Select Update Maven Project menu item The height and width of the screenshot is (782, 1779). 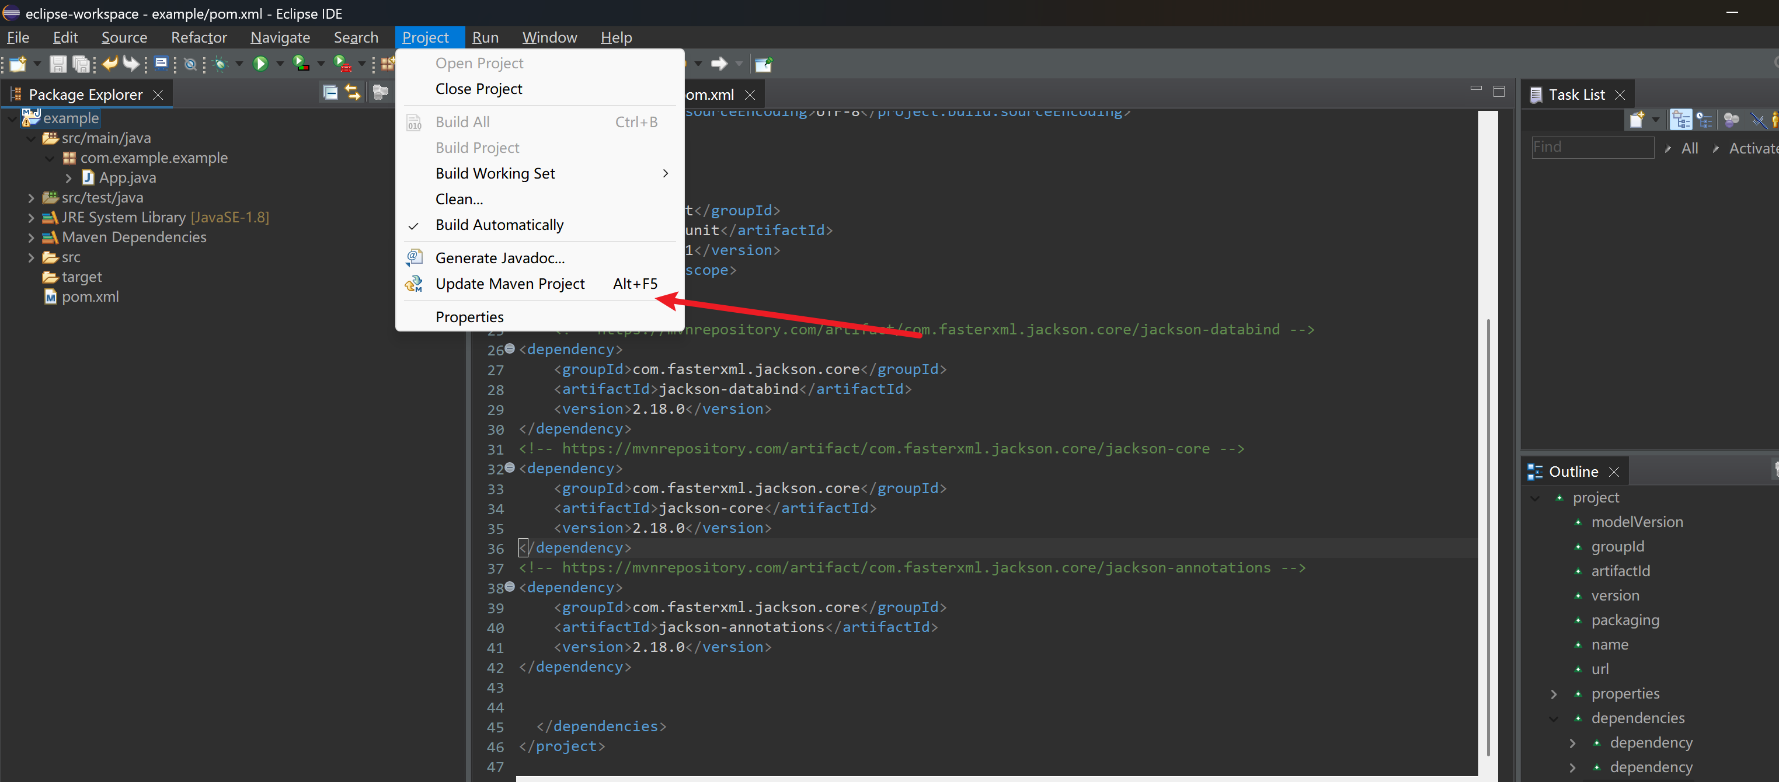[x=510, y=284]
